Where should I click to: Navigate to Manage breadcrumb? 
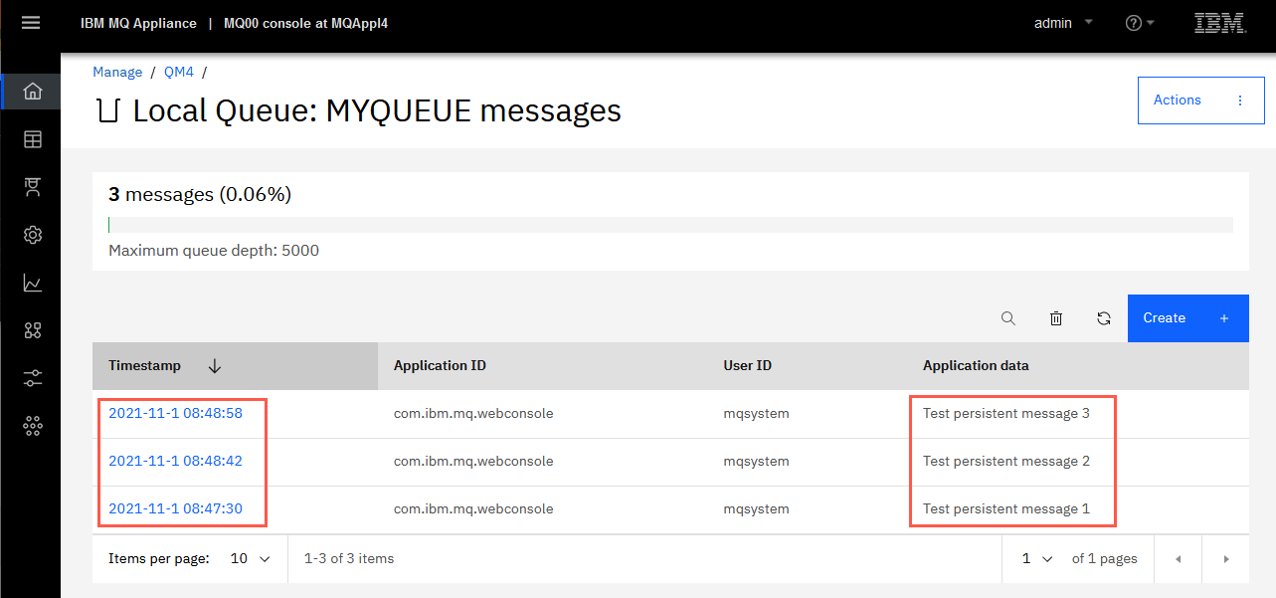click(117, 72)
